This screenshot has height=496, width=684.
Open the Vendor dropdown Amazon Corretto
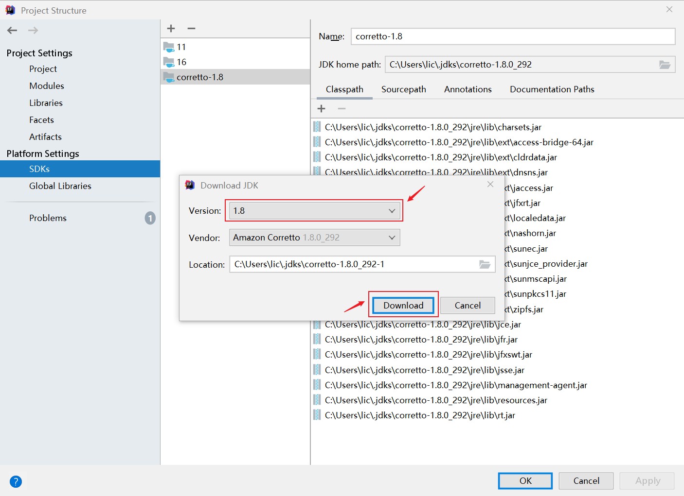click(314, 238)
